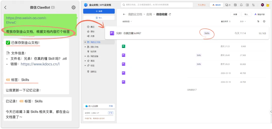Expand 我的云文档 tree arrow
Screen dimensions: 272x129
click(x=85, y=42)
